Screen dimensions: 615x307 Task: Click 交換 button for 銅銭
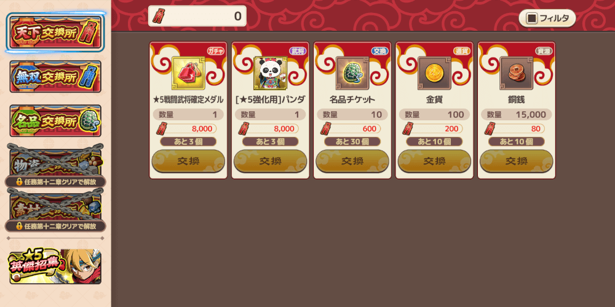516,161
